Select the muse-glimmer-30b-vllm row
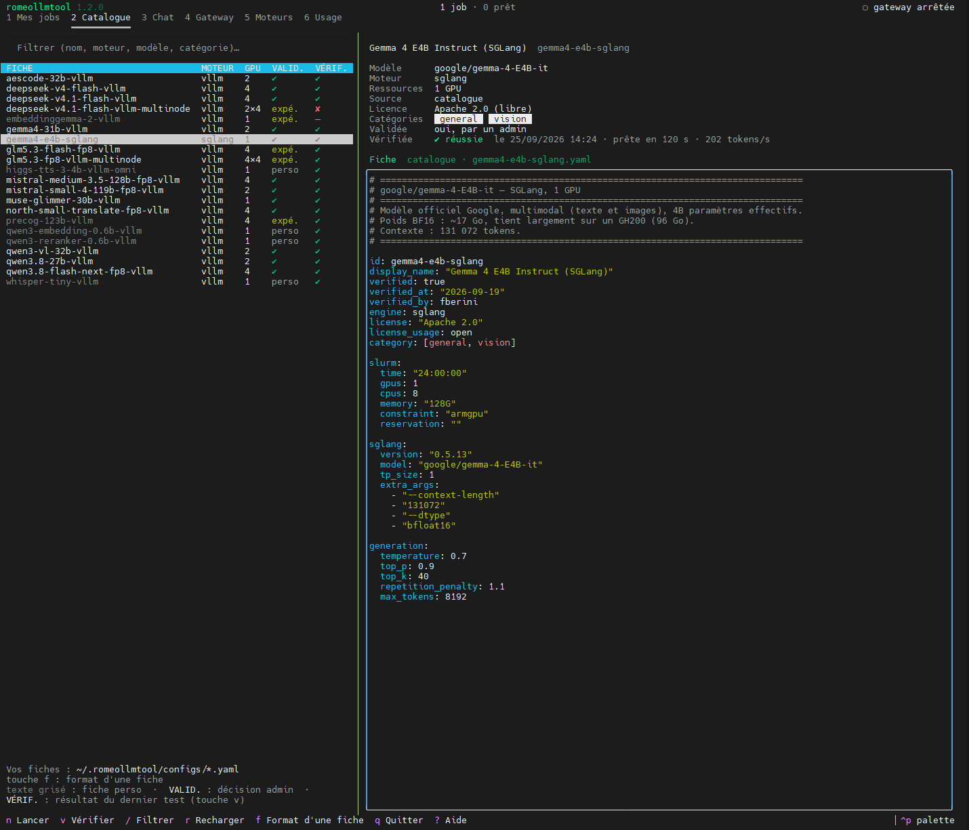969x830 pixels. (x=177, y=201)
